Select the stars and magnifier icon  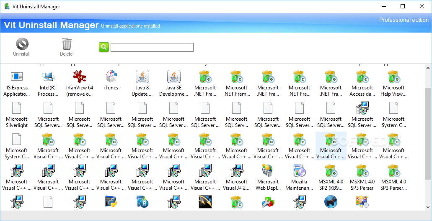[362, 202]
